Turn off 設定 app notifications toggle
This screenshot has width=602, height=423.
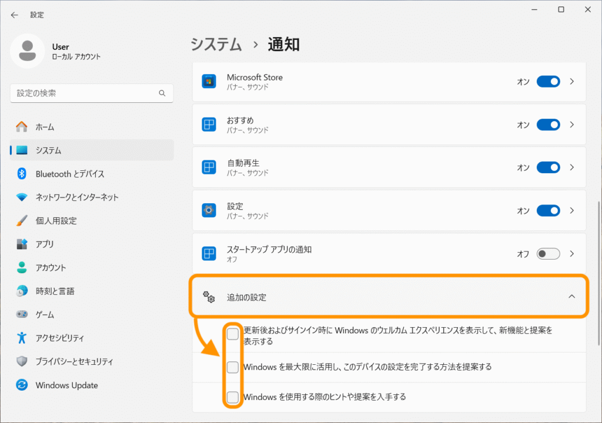tap(549, 210)
